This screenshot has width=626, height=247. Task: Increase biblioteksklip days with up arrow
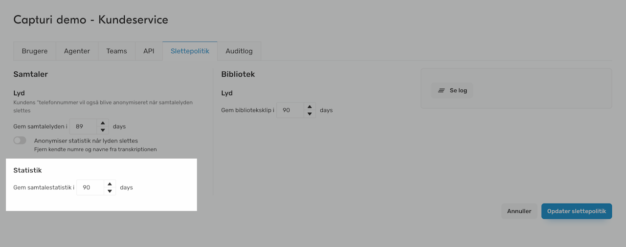(310, 106)
